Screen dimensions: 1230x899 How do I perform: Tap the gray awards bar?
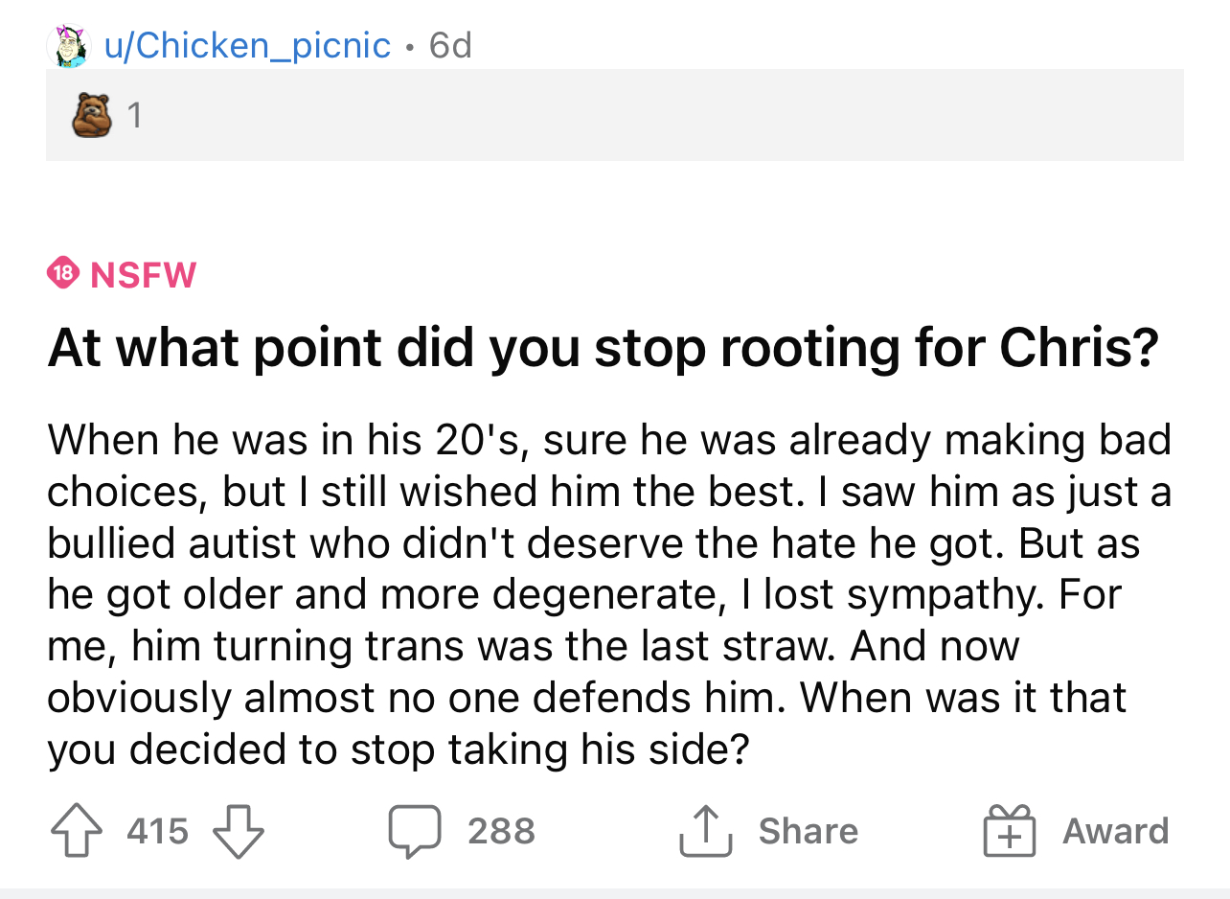click(615, 115)
